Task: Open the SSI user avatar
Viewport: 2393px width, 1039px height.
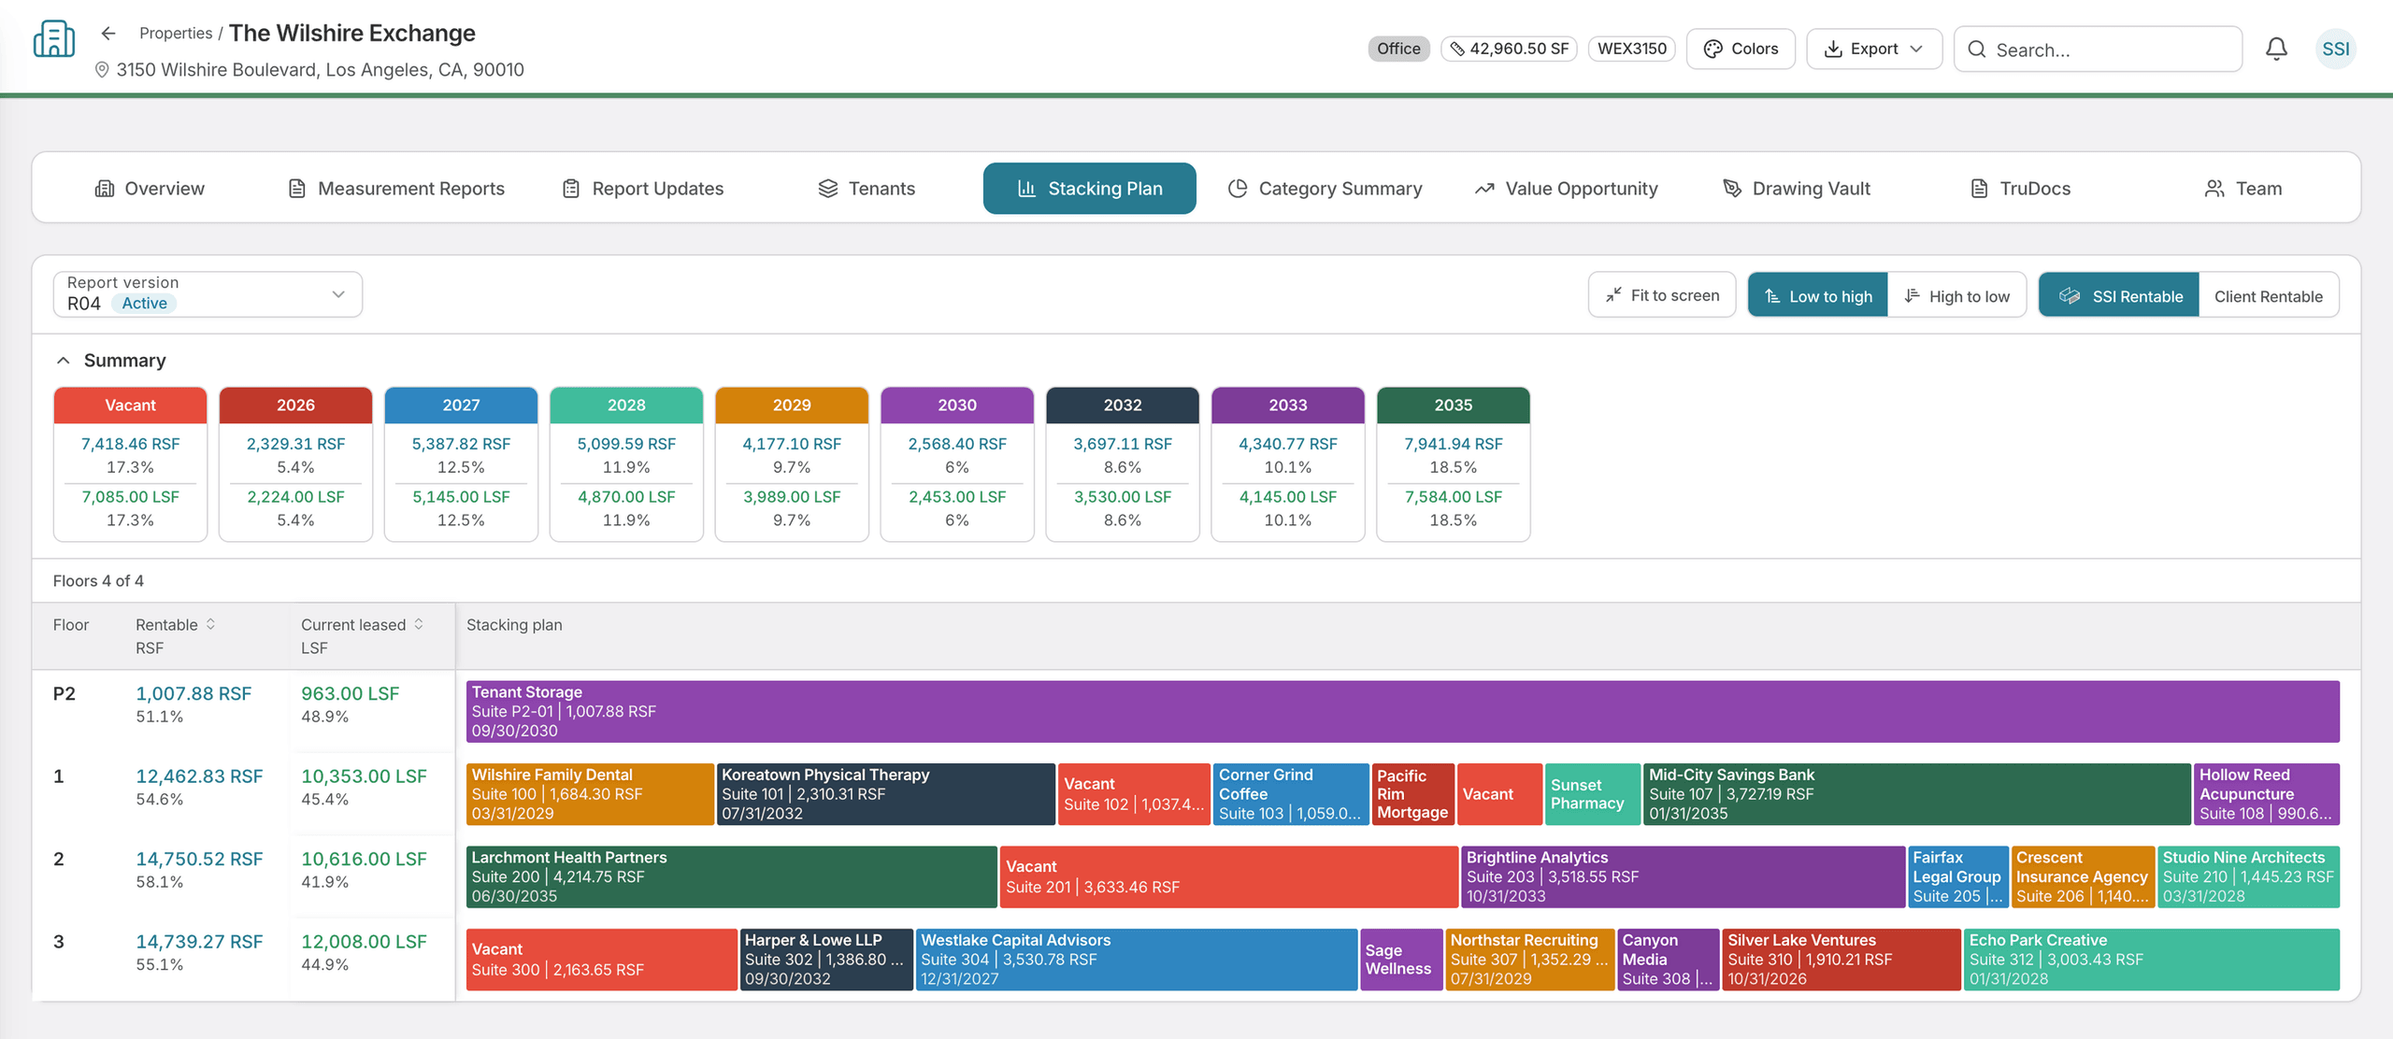Action: point(2335,49)
